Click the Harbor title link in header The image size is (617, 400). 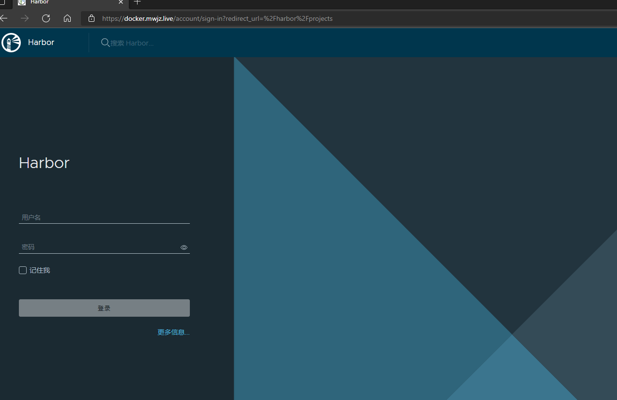coord(41,43)
